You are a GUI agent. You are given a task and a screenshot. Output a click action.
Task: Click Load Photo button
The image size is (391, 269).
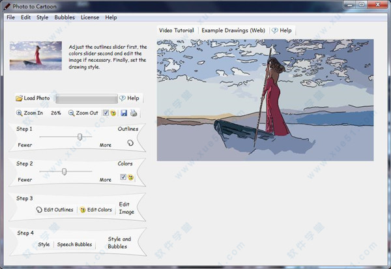(x=33, y=98)
